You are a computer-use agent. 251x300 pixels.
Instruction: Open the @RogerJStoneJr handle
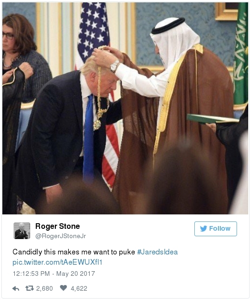[x=60, y=236]
